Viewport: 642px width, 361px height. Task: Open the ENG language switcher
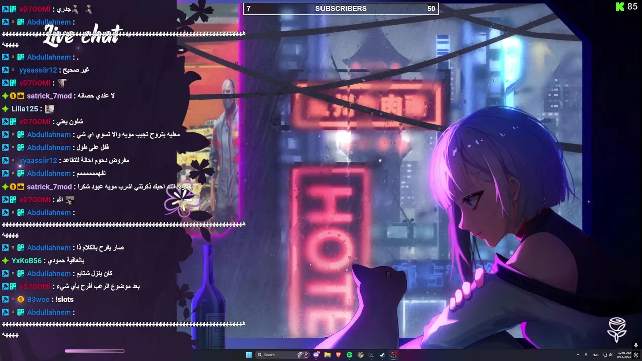pyautogui.click(x=595, y=355)
